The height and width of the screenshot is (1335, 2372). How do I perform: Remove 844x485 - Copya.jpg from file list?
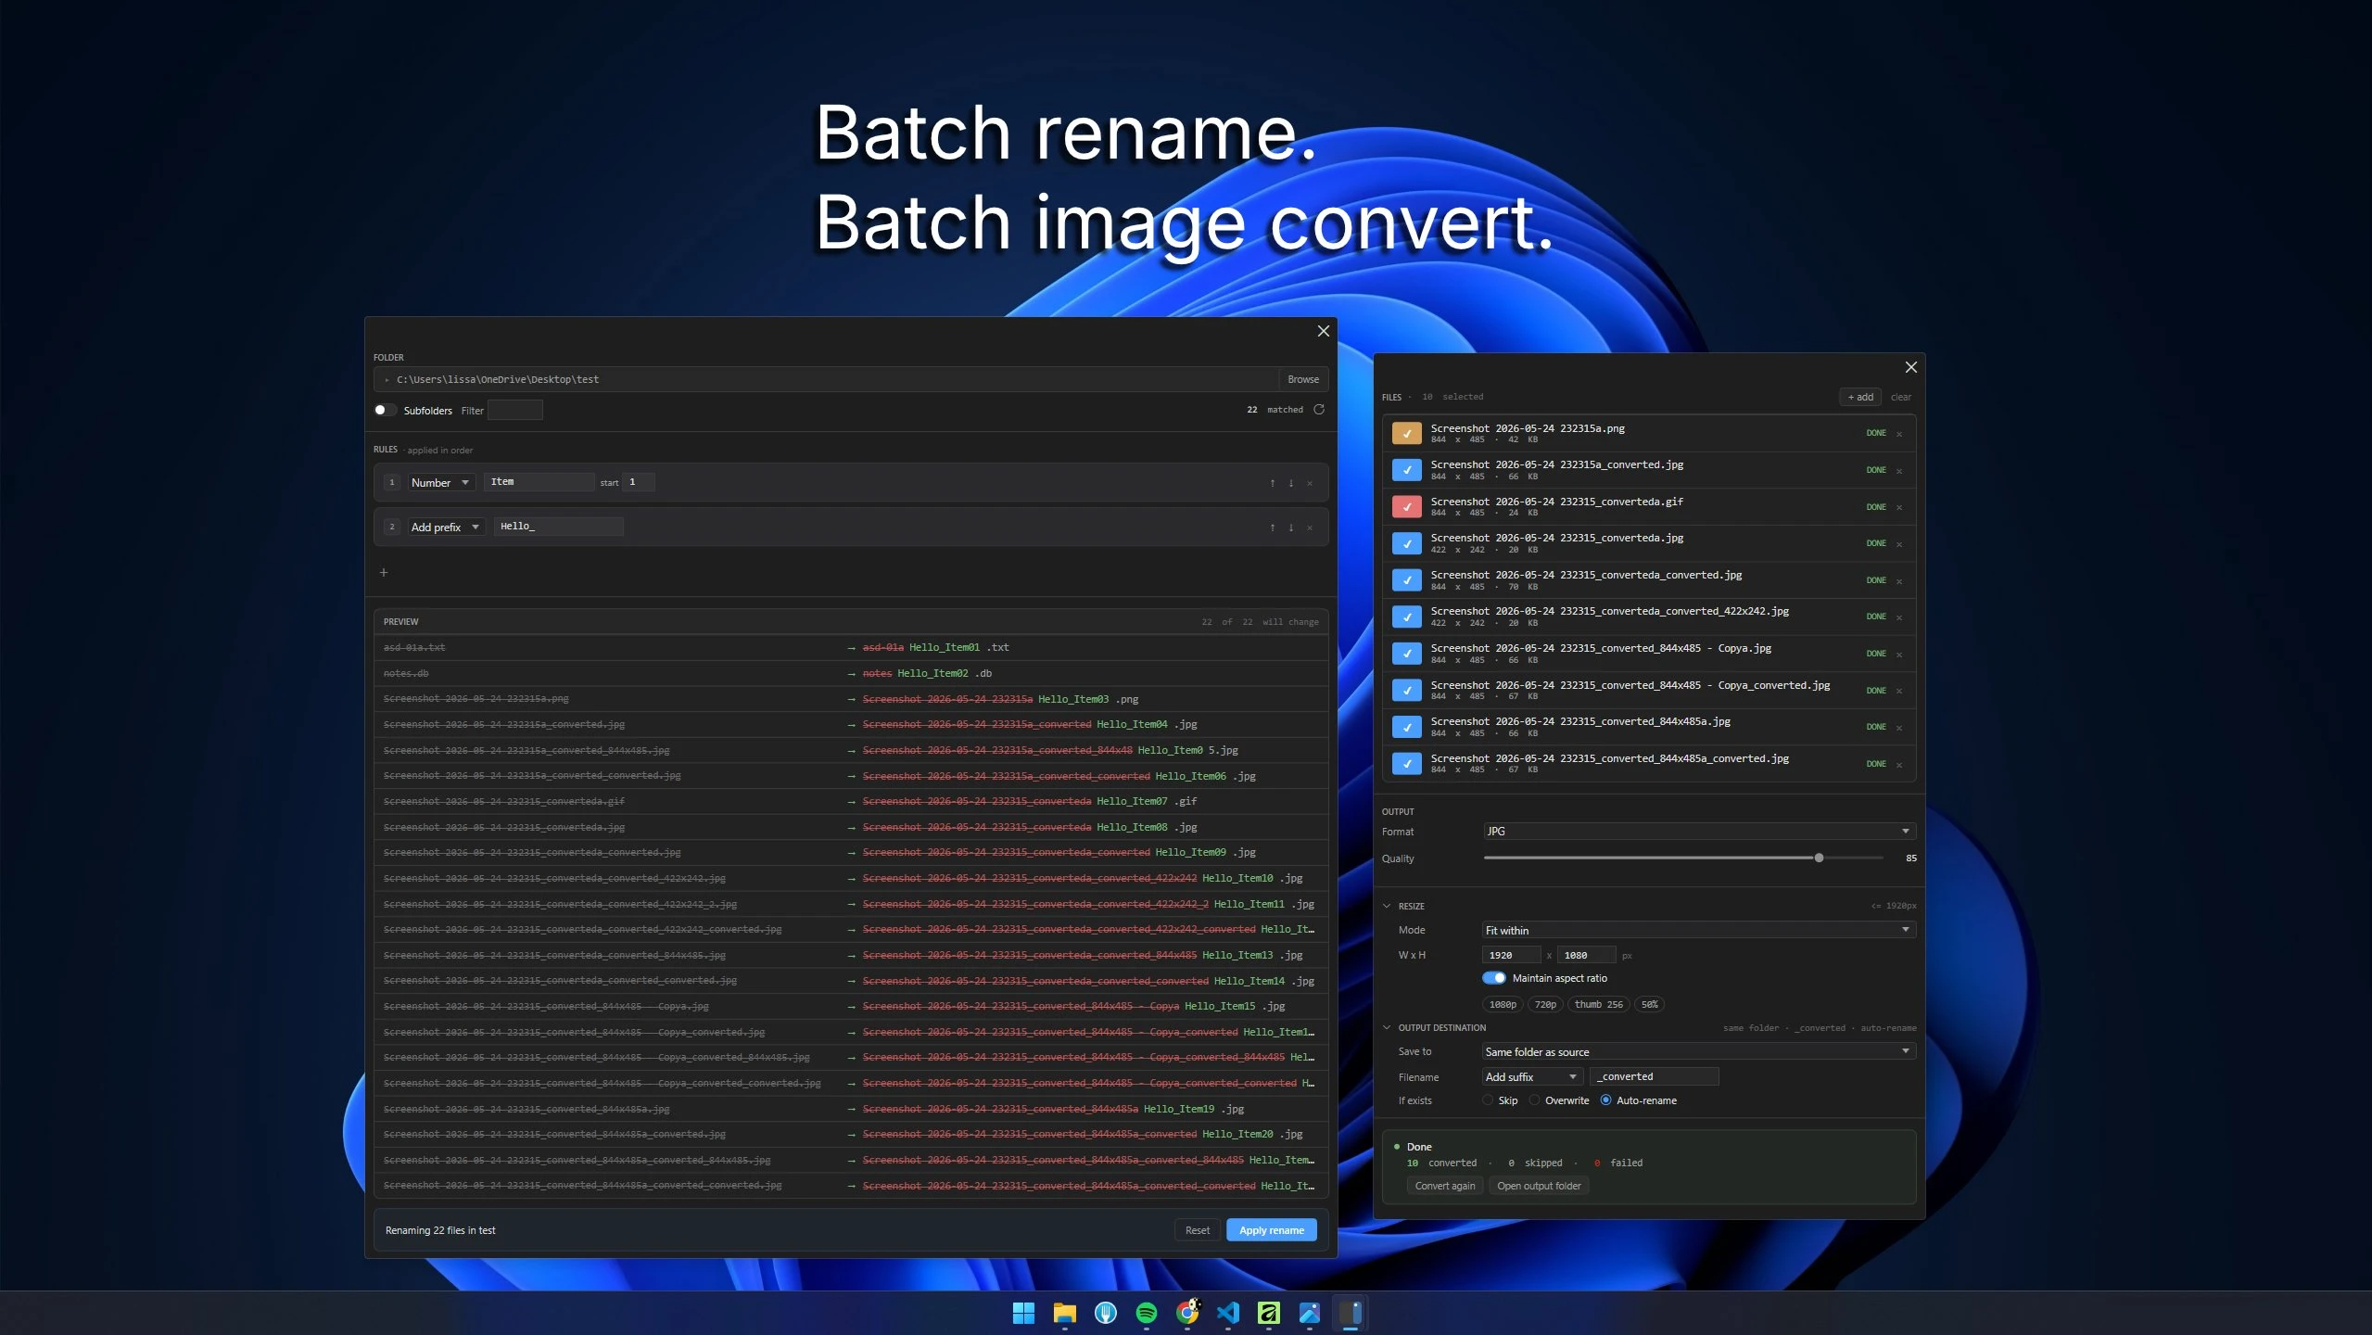click(x=1899, y=655)
